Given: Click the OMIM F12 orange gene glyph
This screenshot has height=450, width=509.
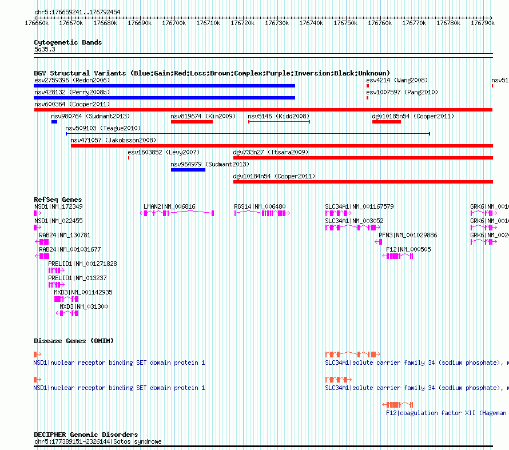Looking at the screenshot, I should [397, 405].
